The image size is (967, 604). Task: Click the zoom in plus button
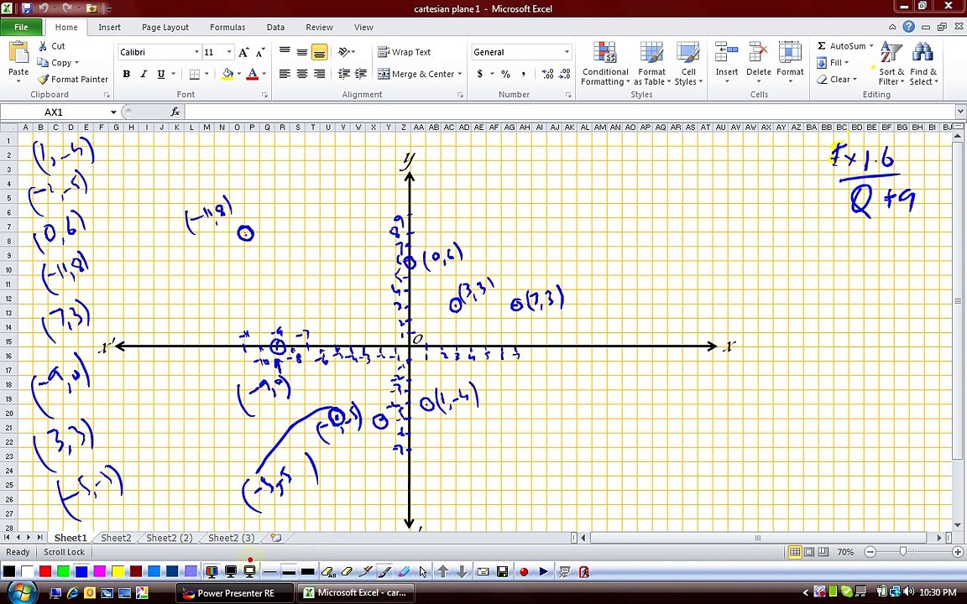[958, 552]
